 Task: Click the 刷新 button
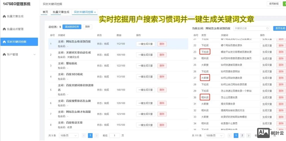(x=88, y=27)
